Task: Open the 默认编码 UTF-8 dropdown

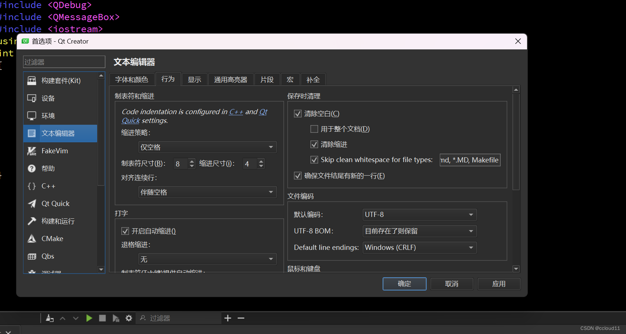Action: click(x=420, y=215)
